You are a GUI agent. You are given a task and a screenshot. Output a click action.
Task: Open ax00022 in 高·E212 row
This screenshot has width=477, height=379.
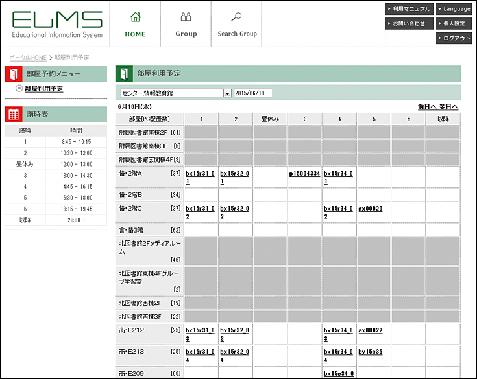pyautogui.click(x=371, y=330)
